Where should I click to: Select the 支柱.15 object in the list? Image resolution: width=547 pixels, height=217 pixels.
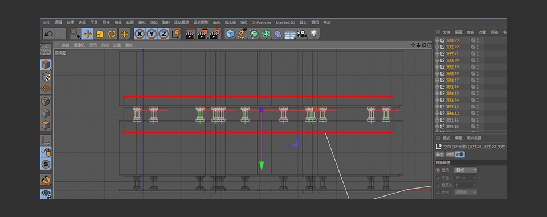(x=452, y=93)
